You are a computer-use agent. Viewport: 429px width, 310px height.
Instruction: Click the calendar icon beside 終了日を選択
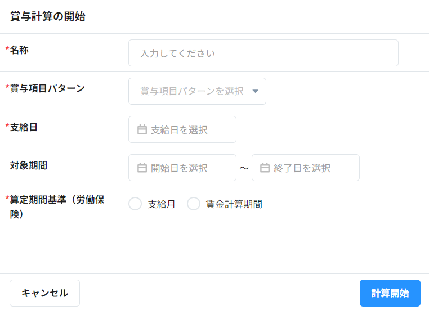pyautogui.click(x=265, y=168)
